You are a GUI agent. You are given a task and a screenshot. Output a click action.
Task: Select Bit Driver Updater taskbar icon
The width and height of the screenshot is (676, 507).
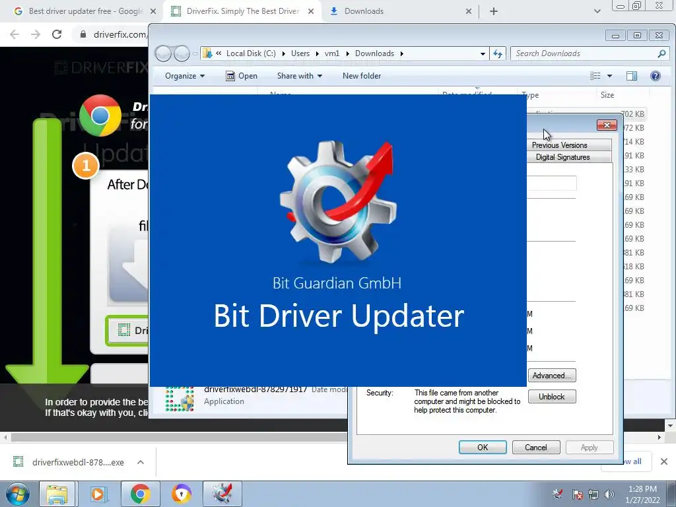click(x=222, y=494)
